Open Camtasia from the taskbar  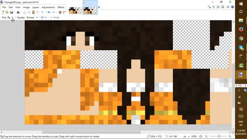point(241,65)
